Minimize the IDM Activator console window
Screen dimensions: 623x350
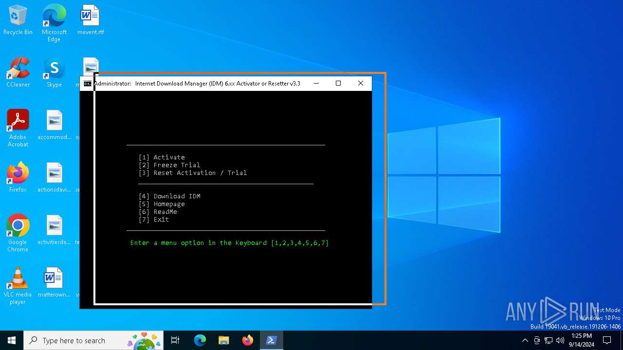316,84
